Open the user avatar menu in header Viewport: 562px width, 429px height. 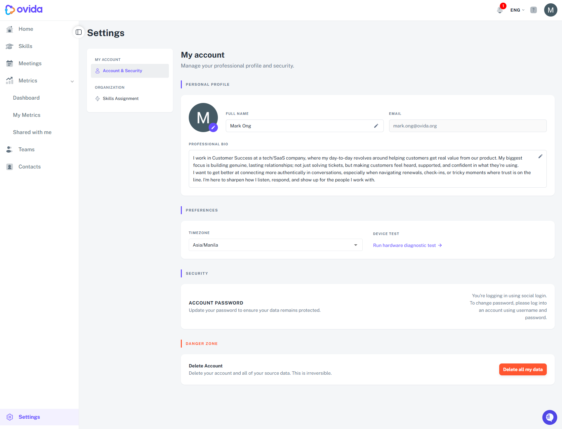pyautogui.click(x=551, y=10)
